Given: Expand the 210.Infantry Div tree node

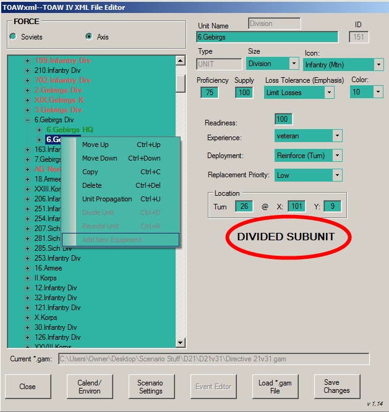Looking at the screenshot, I should (27, 70).
